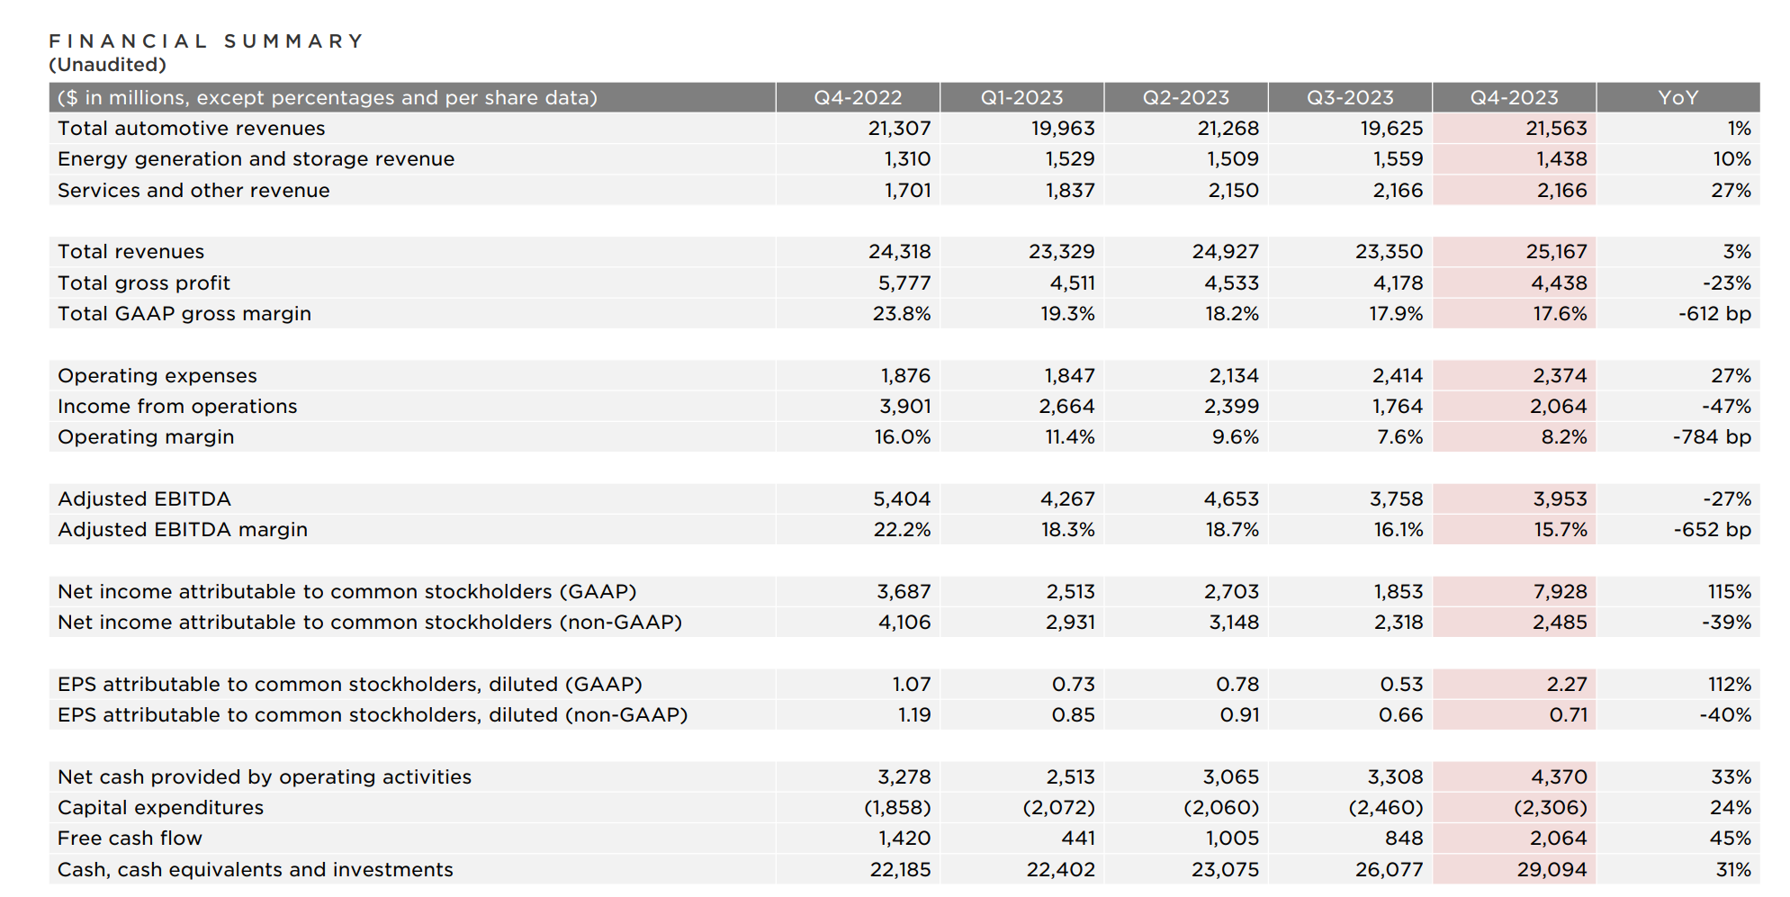Click the Q4-2023 column header
Image resolution: width=1790 pixels, height=897 pixels.
click(x=1514, y=97)
